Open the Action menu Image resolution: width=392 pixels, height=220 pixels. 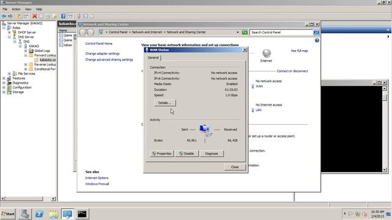click(x=17, y=9)
